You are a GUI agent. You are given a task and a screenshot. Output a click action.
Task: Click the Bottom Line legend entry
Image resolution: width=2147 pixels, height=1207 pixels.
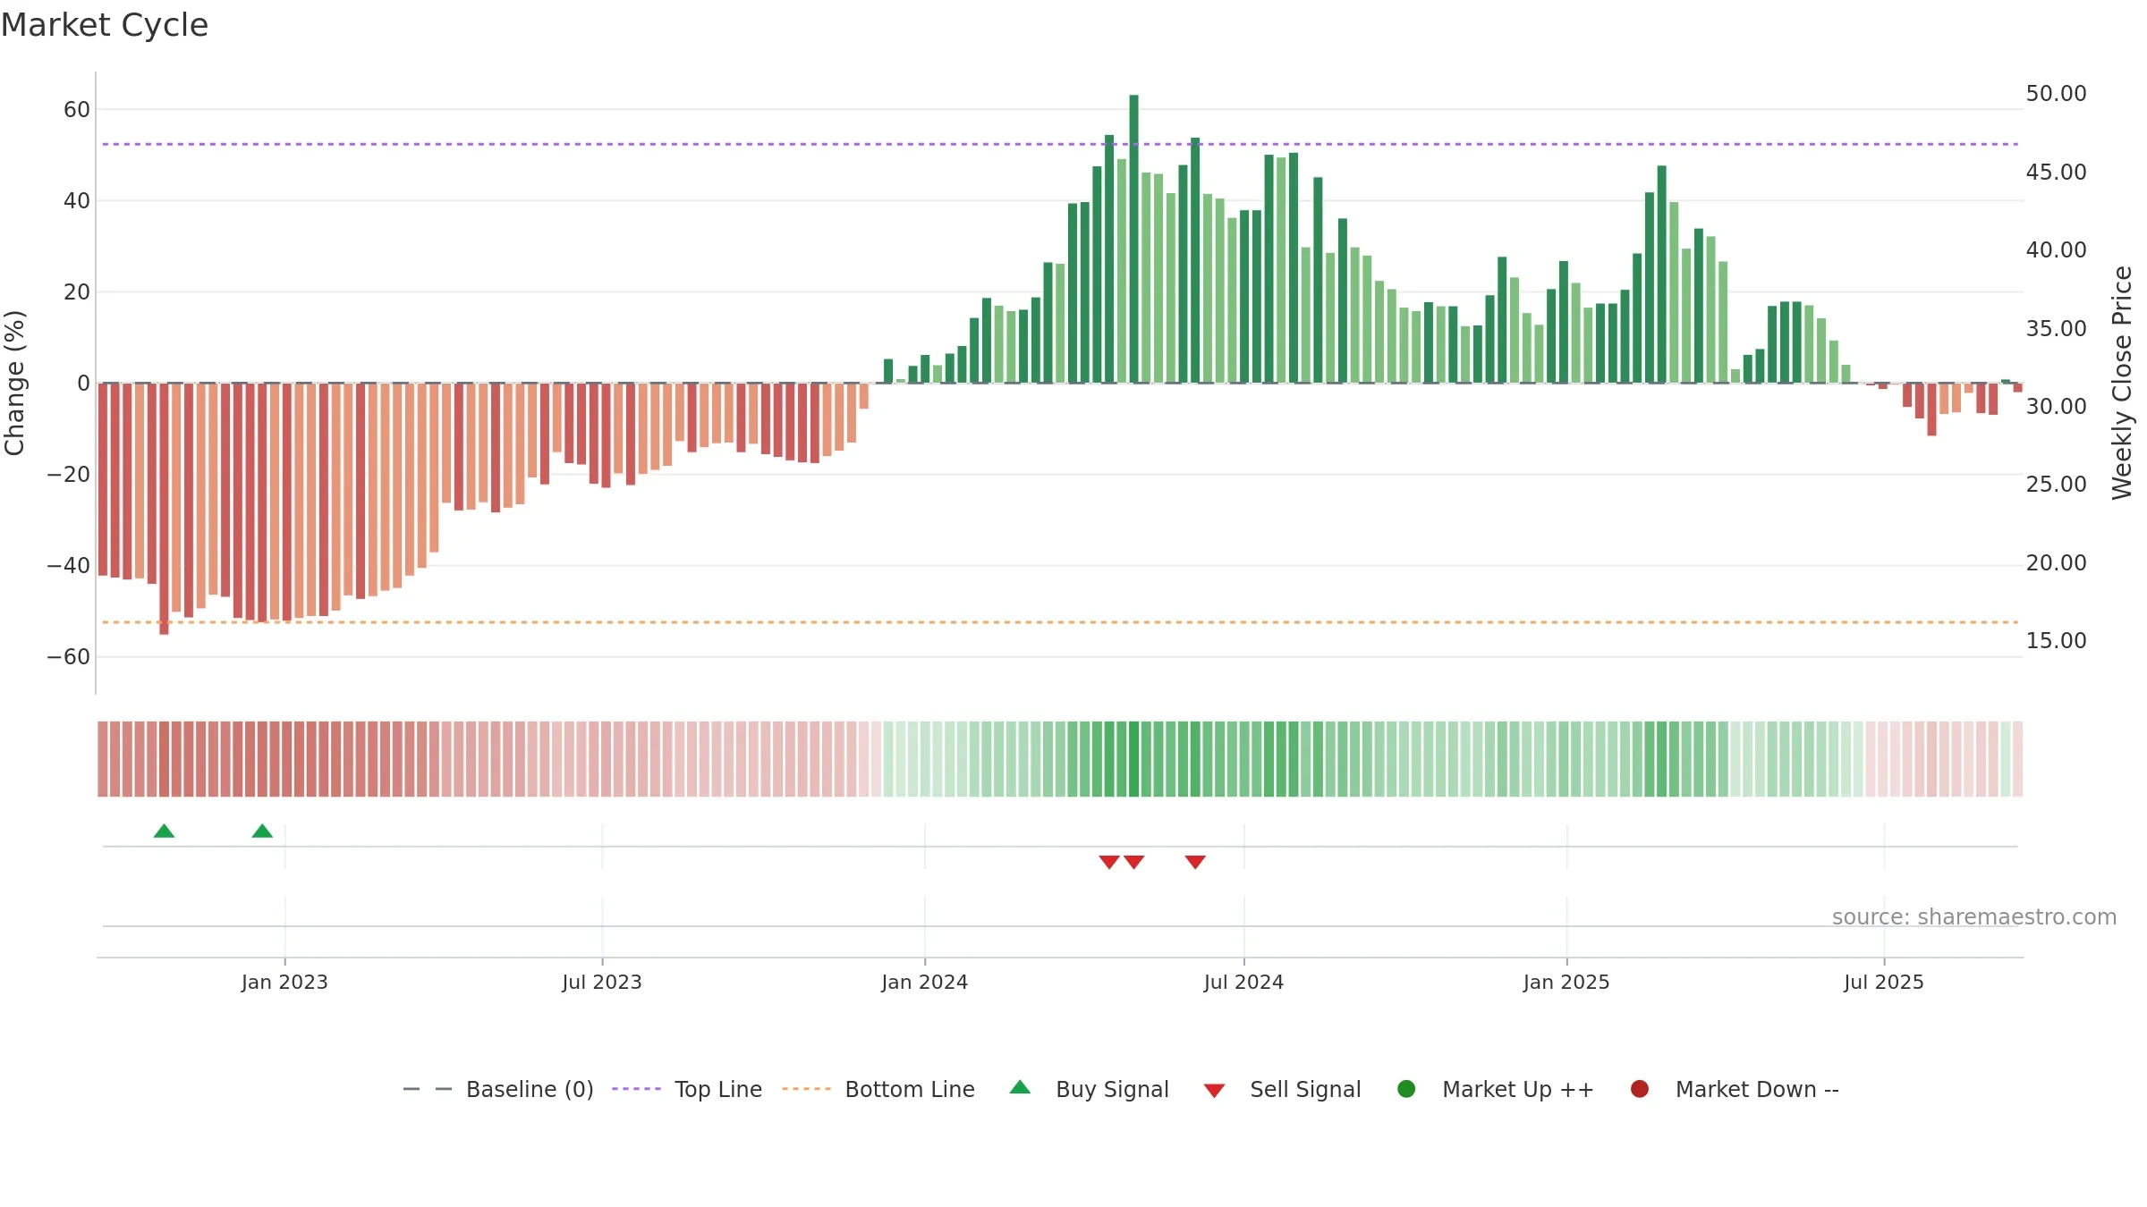(x=878, y=1089)
